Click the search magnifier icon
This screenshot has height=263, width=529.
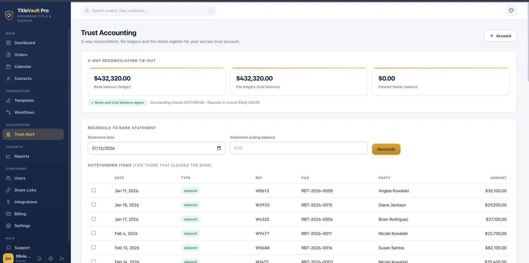(x=87, y=11)
